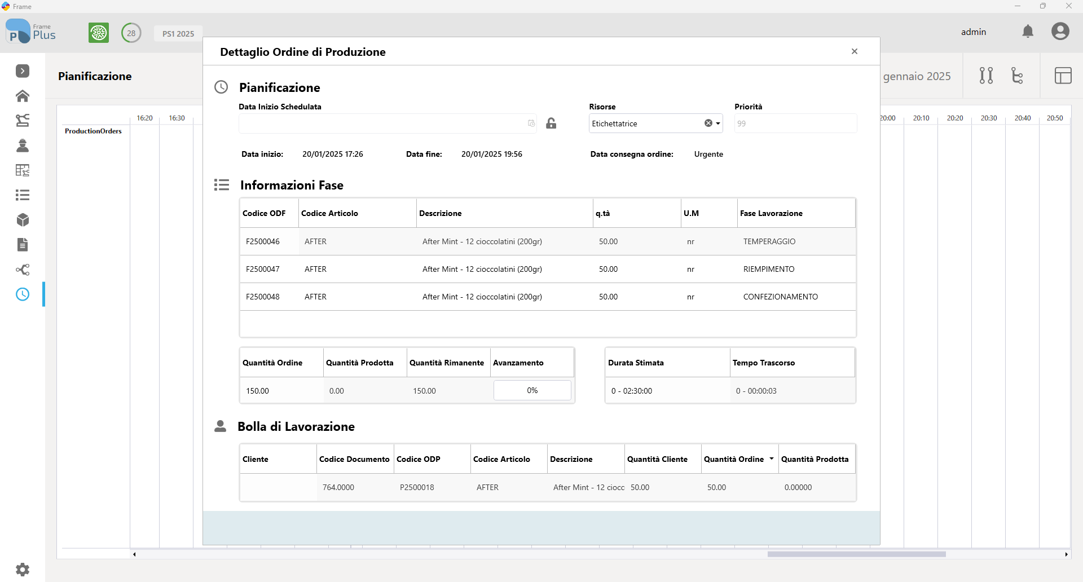Click the green wheel logo icon

pos(99,33)
